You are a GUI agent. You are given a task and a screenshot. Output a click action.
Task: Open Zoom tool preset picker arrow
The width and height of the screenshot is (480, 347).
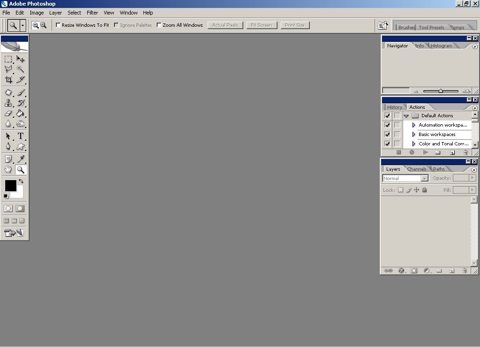click(x=22, y=25)
